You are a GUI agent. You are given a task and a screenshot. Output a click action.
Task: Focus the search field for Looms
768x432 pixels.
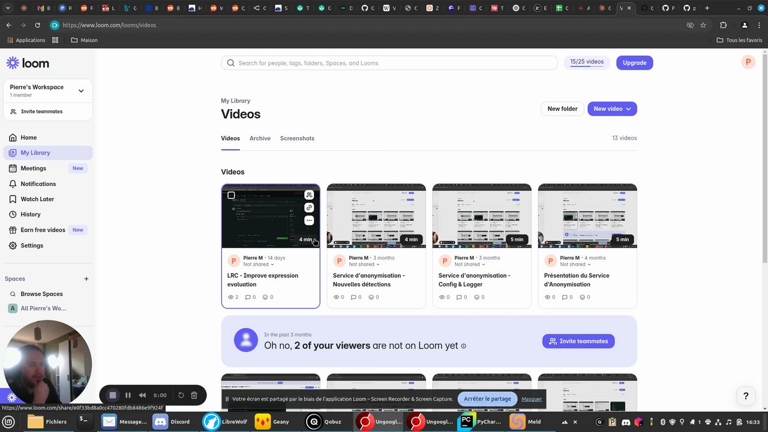click(389, 63)
